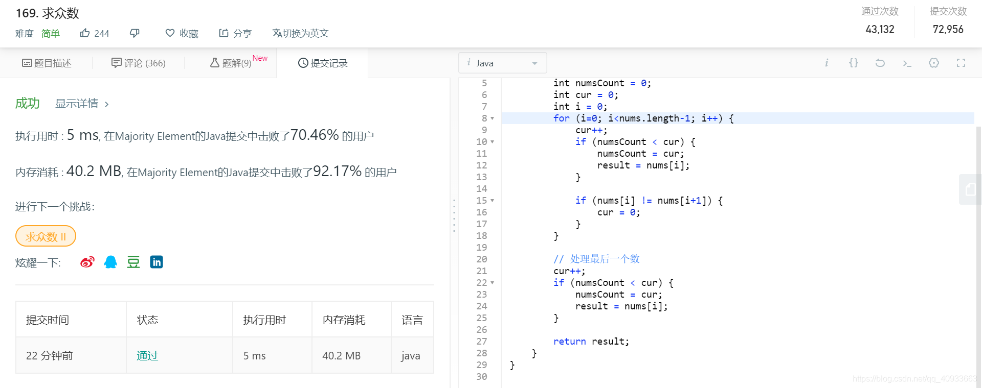Open the editor settings gear icon
This screenshot has width=982, height=388.
point(934,63)
